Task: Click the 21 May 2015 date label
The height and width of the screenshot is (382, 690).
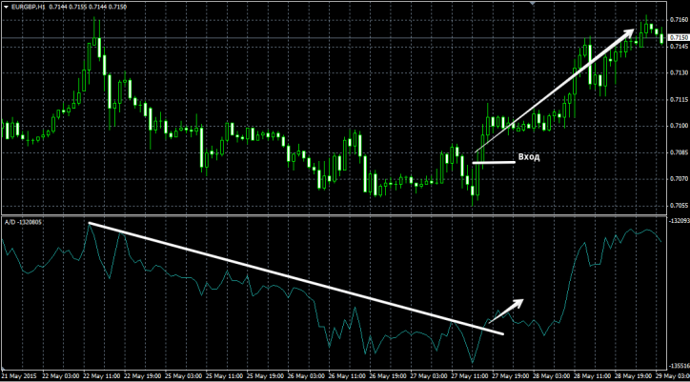Action: pos(17,376)
